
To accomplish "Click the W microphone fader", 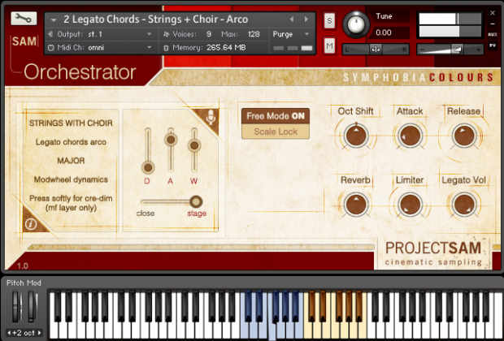I will (x=194, y=145).
